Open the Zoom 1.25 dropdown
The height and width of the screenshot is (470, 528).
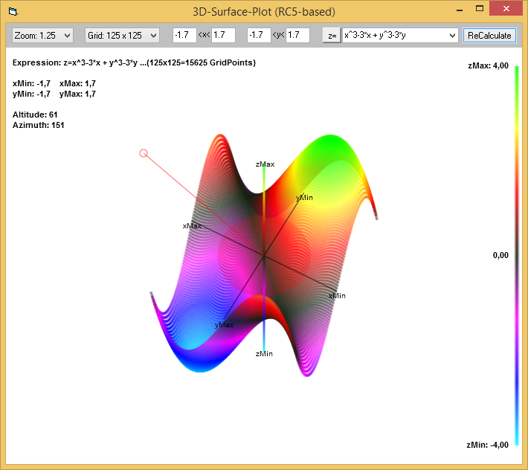tap(42, 35)
